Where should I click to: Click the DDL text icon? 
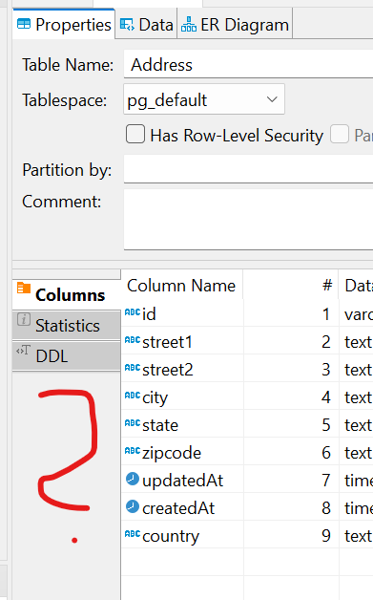click(x=23, y=350)
